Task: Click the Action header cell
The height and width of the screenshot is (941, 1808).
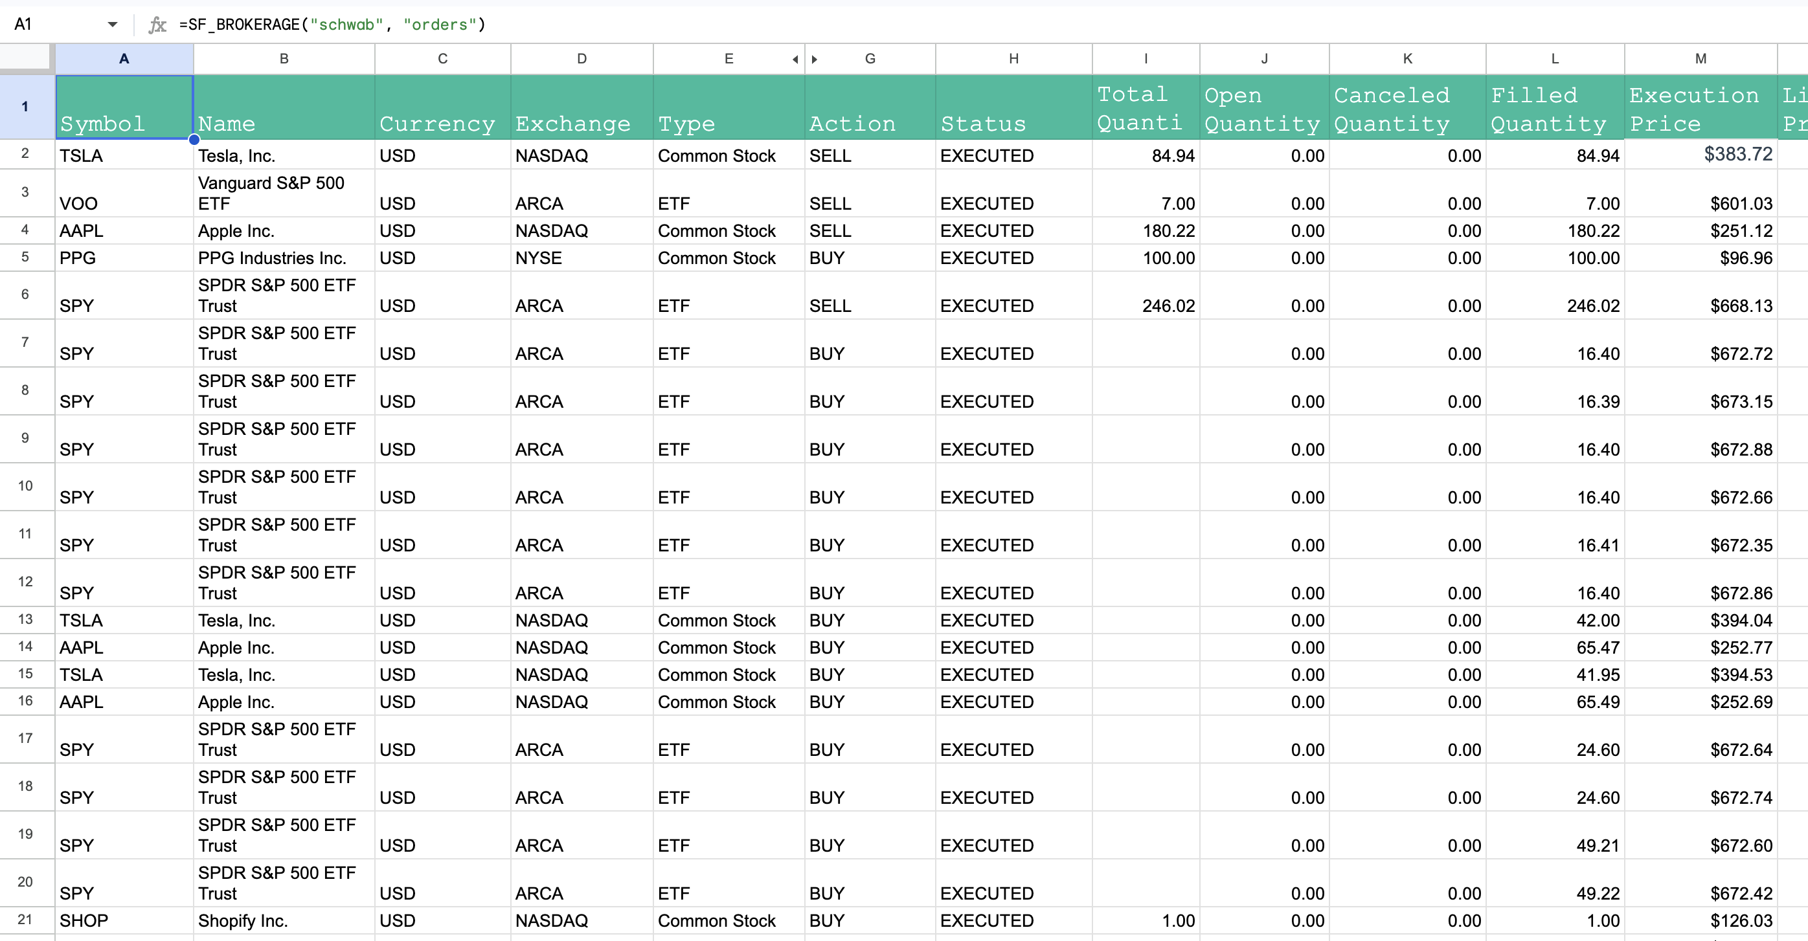Action: [x=870, y=107]
